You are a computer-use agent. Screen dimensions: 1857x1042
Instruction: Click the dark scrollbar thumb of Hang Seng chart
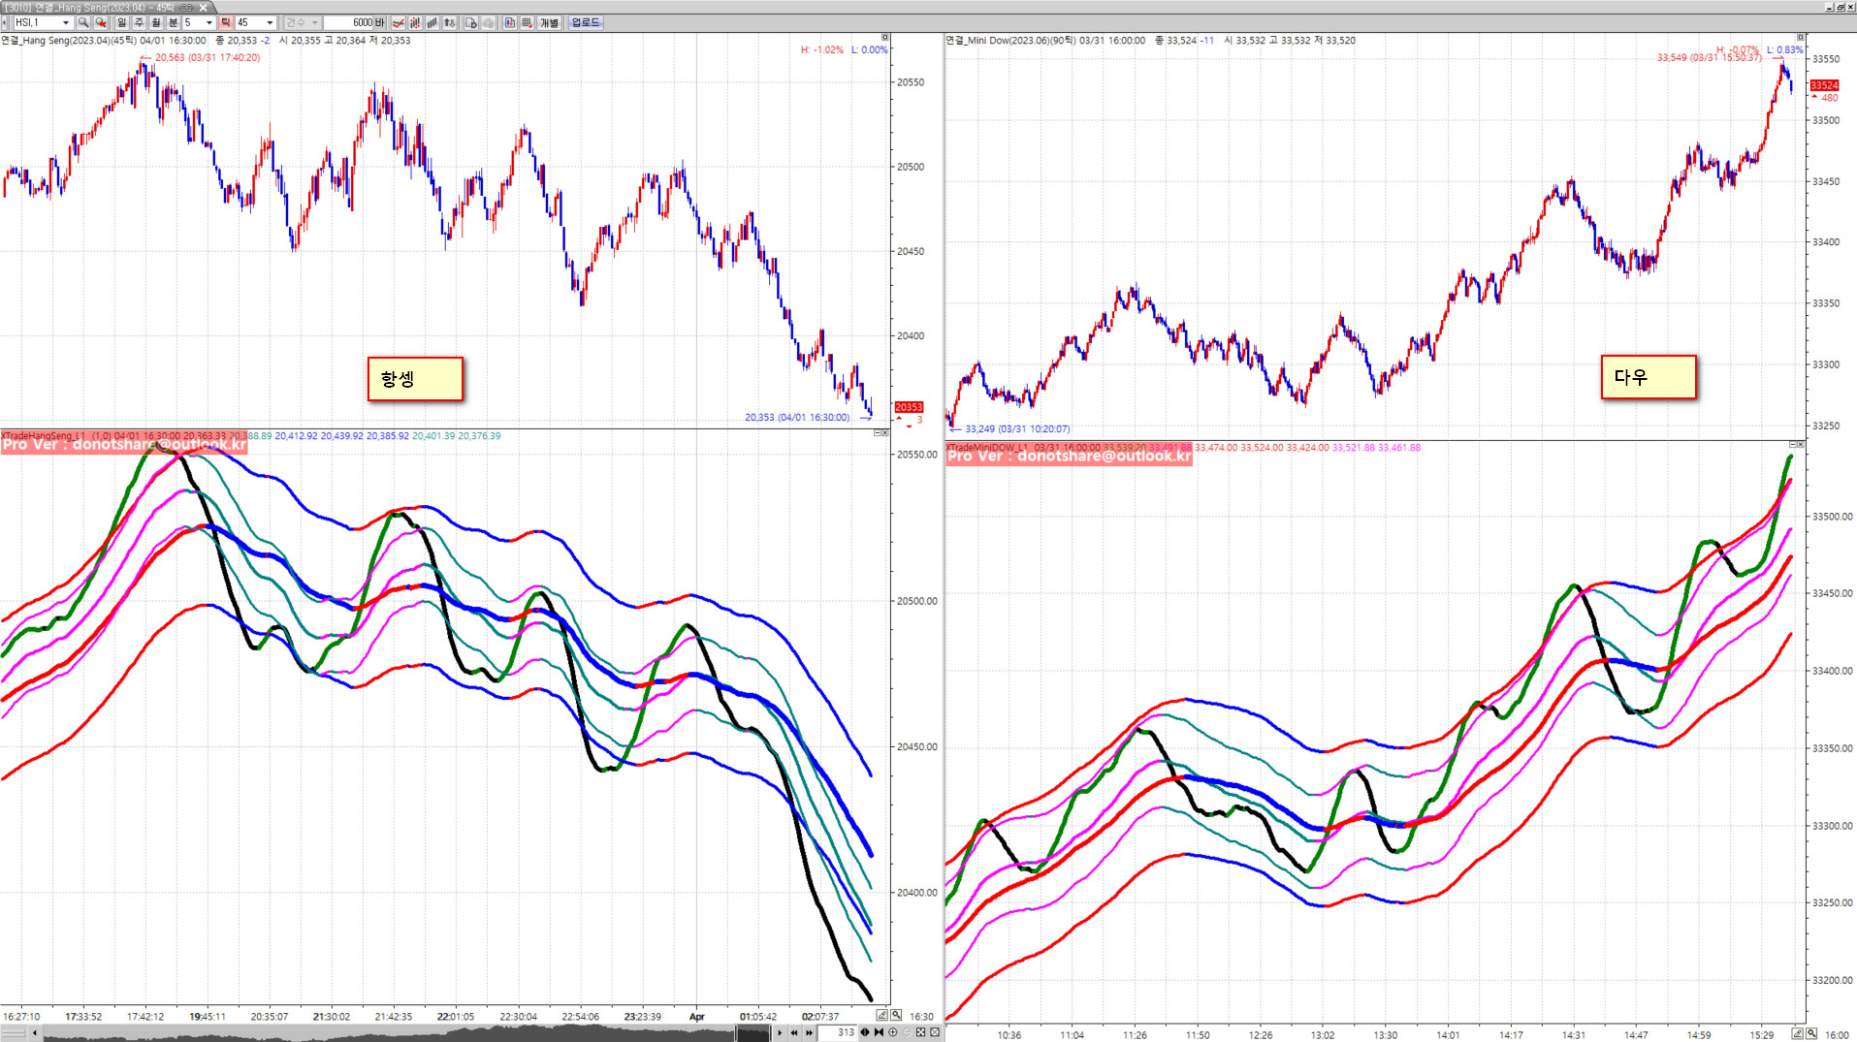752,1033
